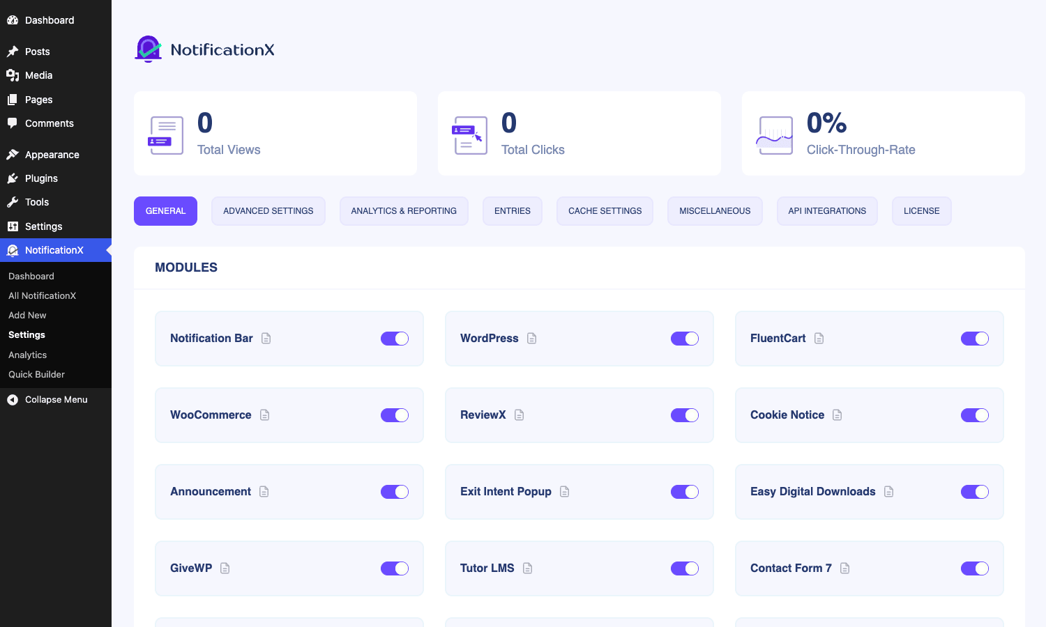This screenshot has width=1046, height=627.
Task: Open the API Integrations tab
Action: 827,211
